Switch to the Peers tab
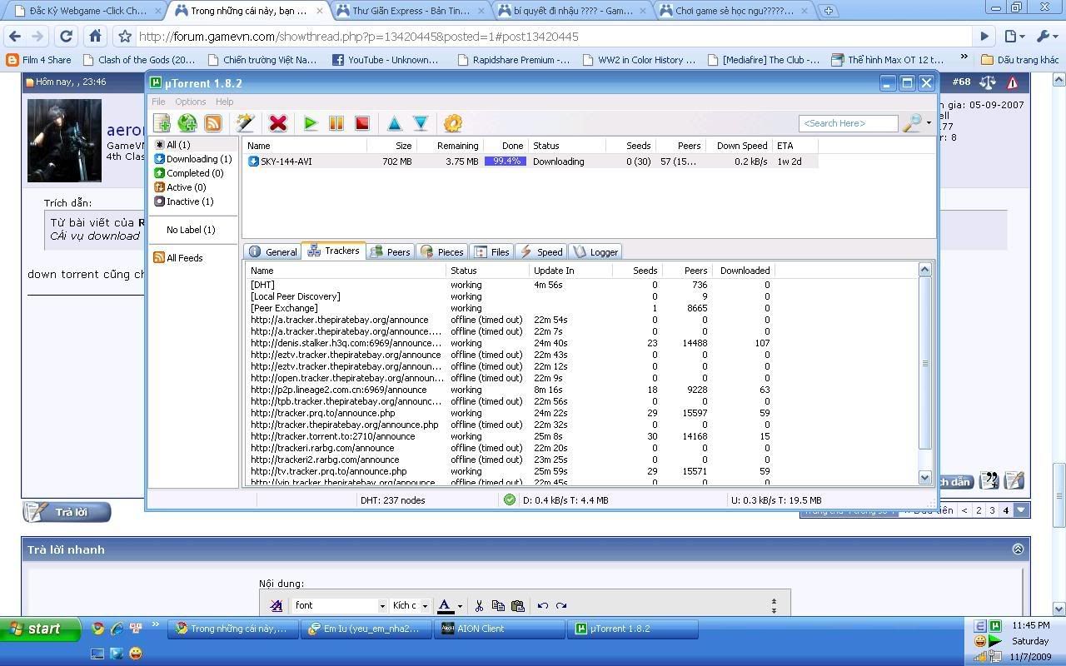Viewport: 1066px width, 666px height. (x=390, y=251)
